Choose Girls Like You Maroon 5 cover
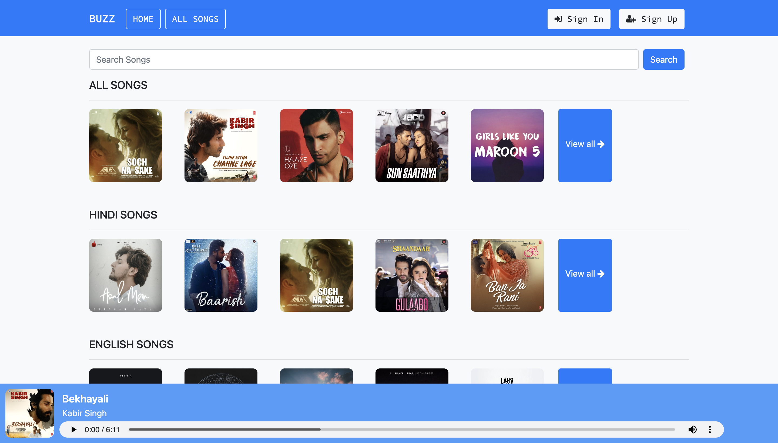This screenshot has height=443, width=778. 507,145
